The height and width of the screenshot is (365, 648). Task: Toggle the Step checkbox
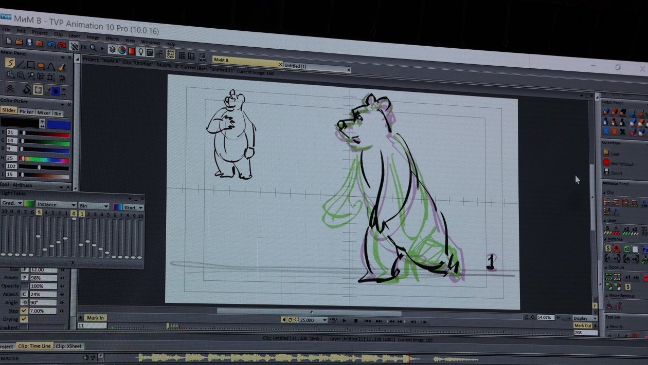[x=24, y=311]
